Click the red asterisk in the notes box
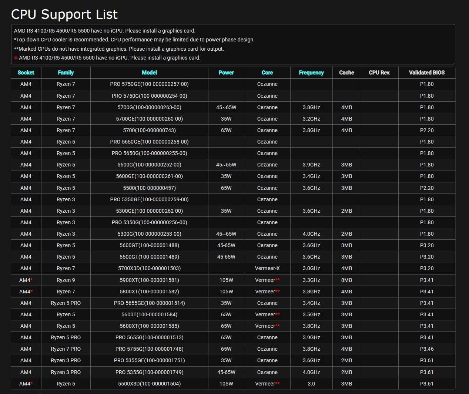469x394 pixels. [16, 58]
